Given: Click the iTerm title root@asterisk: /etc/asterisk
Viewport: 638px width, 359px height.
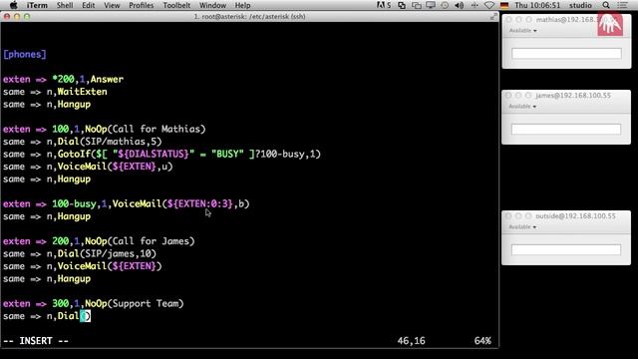Looking at the screenshot, I should [x=249, y=16].
